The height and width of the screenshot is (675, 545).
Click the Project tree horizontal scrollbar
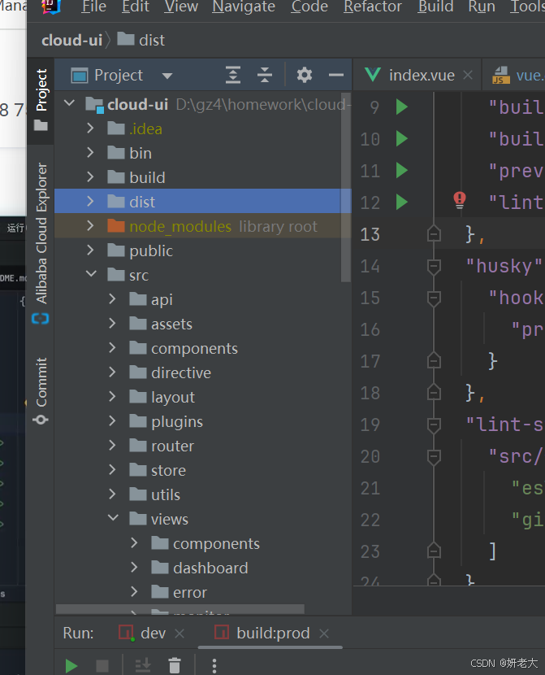point(180,608)
